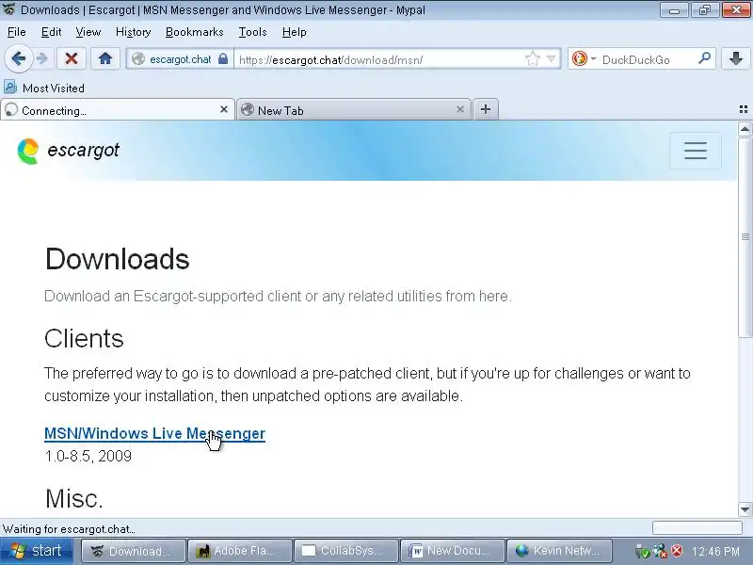Click the escargot logo
Screen dimensions: 753x565
(68, 151)
